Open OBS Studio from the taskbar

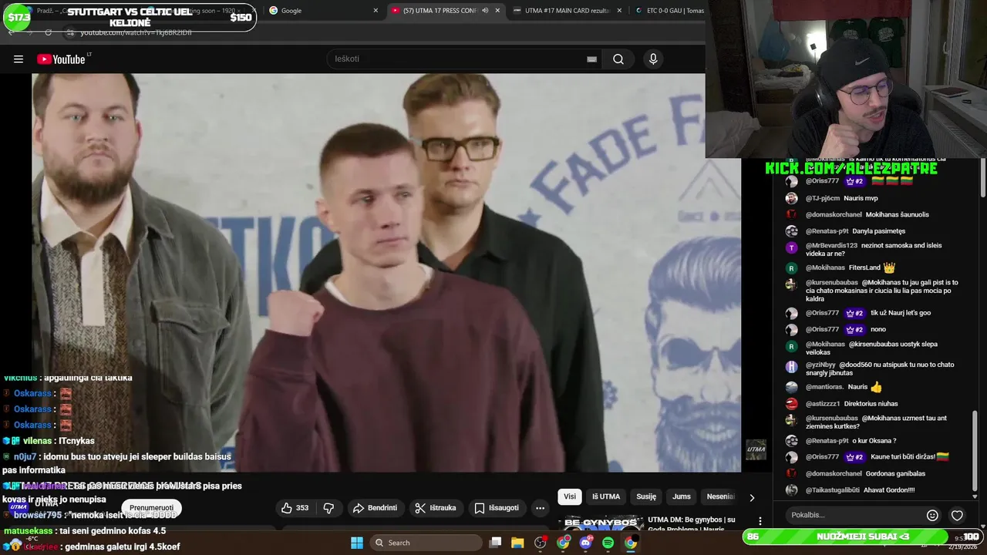pos(541,543)
